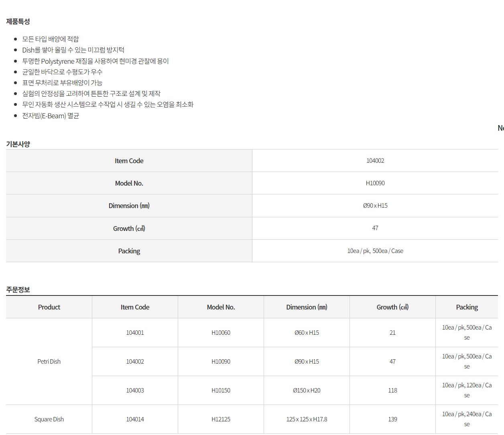
Task: Click growth value 21
Action: 392,333
